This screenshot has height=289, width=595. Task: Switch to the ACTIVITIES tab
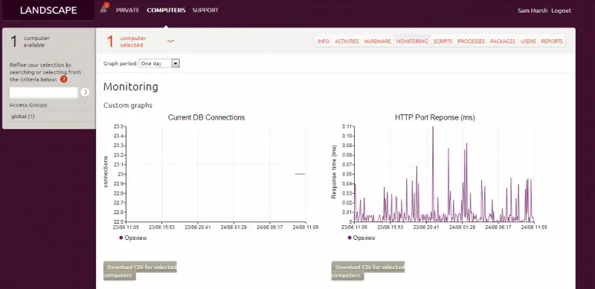coord(347,42)
